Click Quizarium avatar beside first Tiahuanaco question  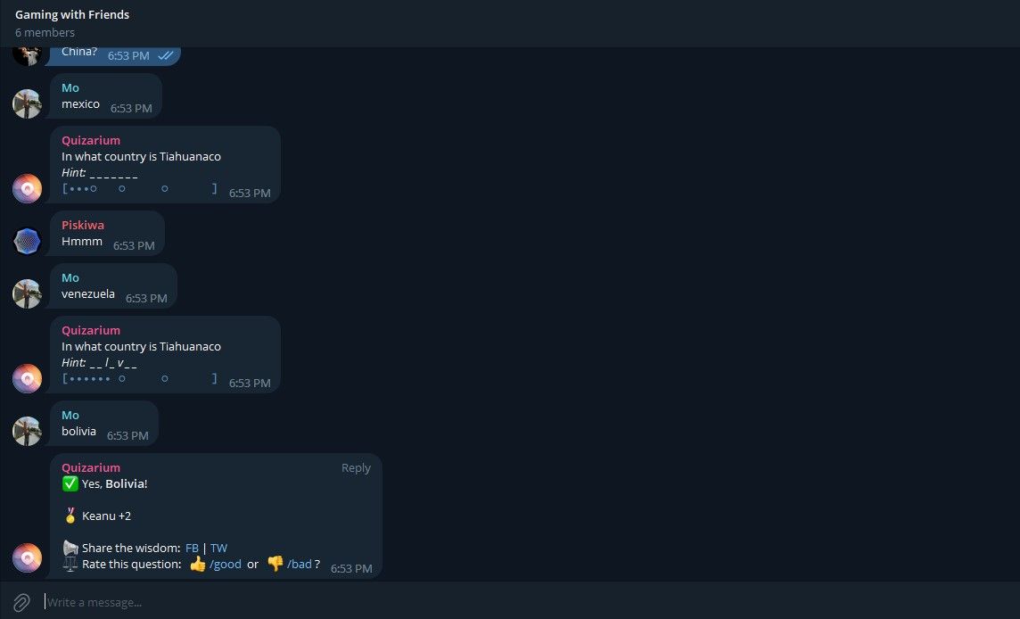[28, 188]
